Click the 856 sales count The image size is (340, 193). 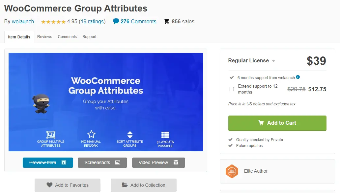coord(183,21)
